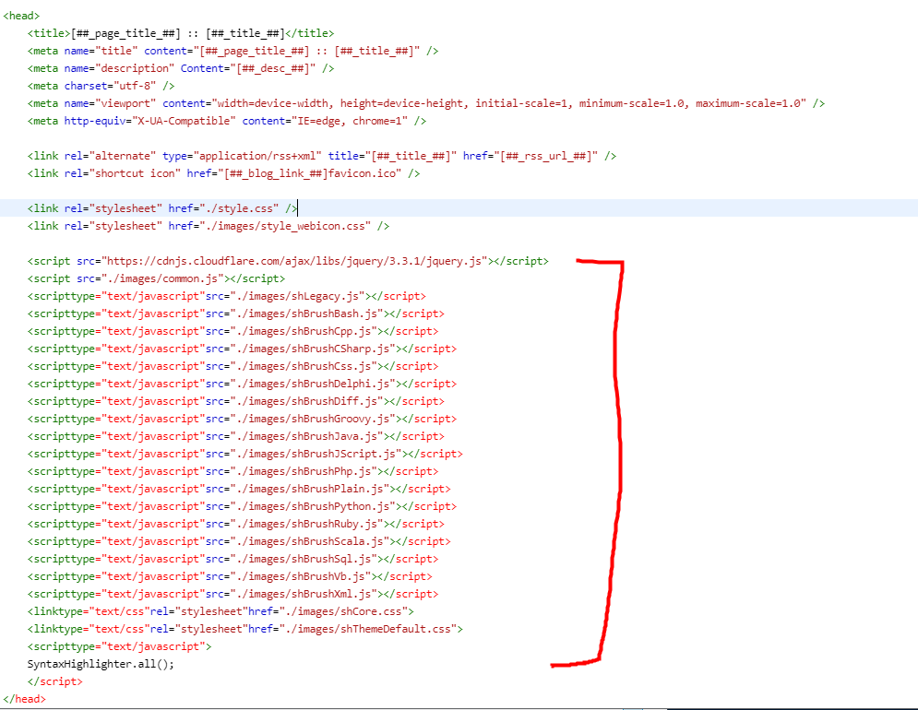Click the meta http-equiv X-UA-Compatible line
Viewport: 918px width, 710px height.
[x=227, y=121]
